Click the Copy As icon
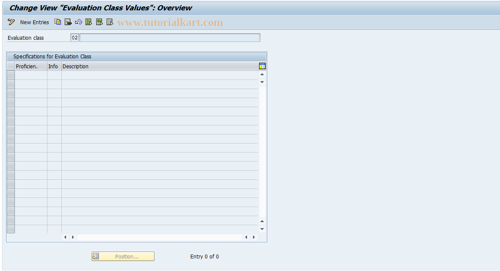This screenshot has width=500, height=271. coord(57,22)
